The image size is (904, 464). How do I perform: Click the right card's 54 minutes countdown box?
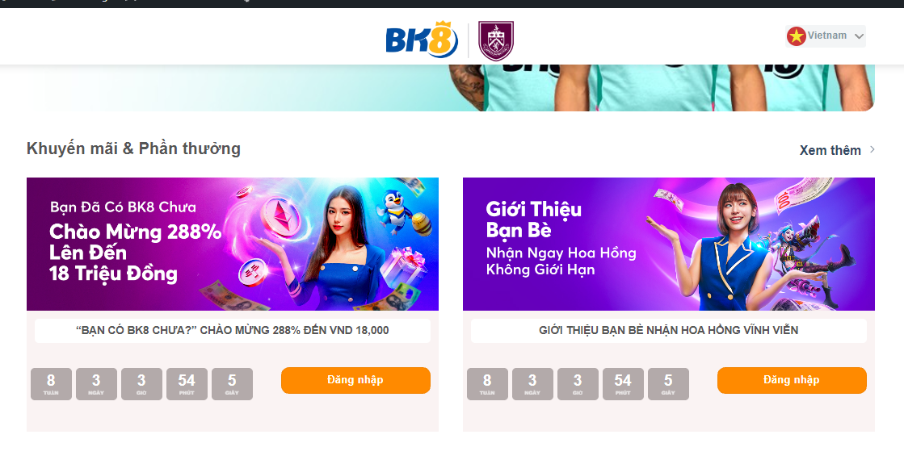(x=623, y=384)
